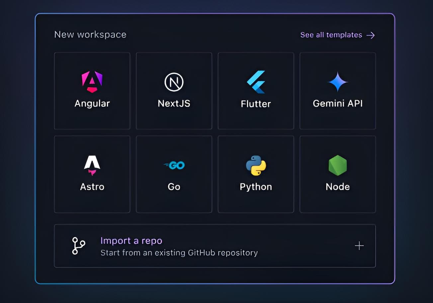Click the Import a repo title text
The width and height of the screenshot is (433, 303).
coord(131,241)
